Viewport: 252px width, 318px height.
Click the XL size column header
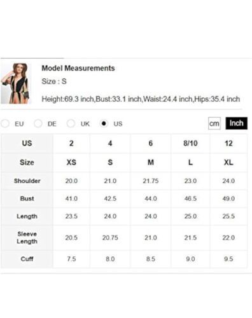pyautogui.click(x=228, y=162)
